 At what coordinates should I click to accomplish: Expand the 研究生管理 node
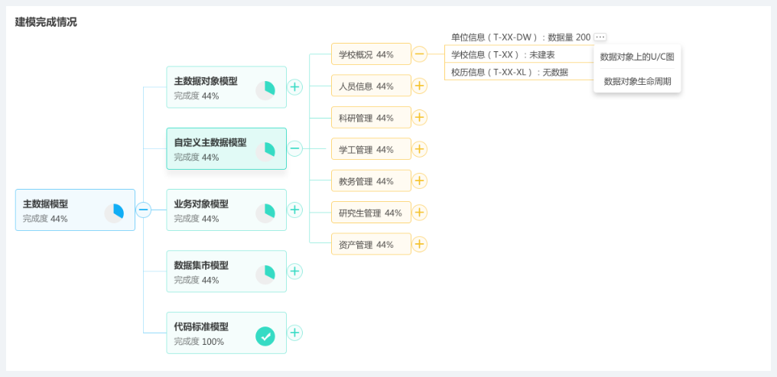point(420,213)
